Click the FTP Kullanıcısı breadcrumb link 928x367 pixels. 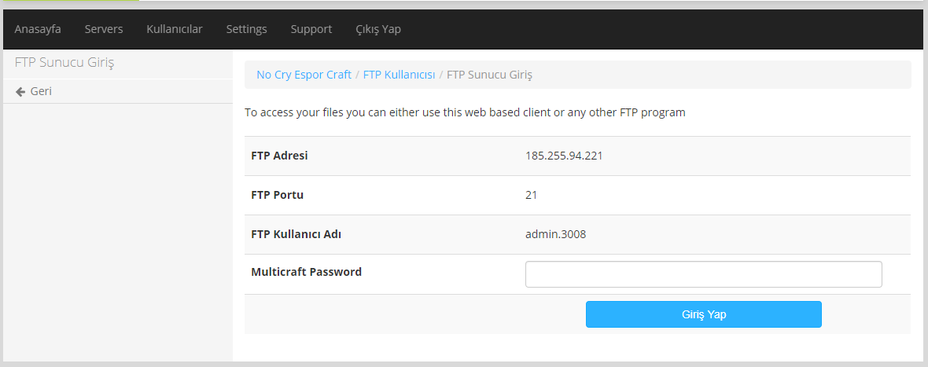click(399, 75)
